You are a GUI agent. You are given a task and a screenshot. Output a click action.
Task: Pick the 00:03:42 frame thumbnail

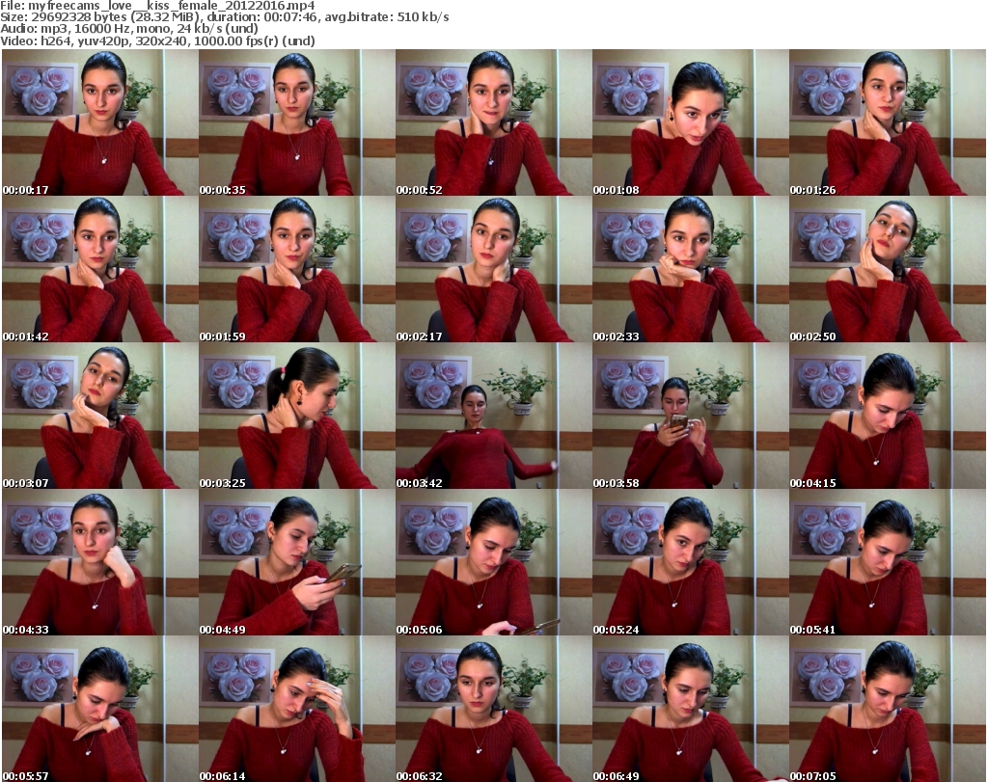(x=493, y=417)
